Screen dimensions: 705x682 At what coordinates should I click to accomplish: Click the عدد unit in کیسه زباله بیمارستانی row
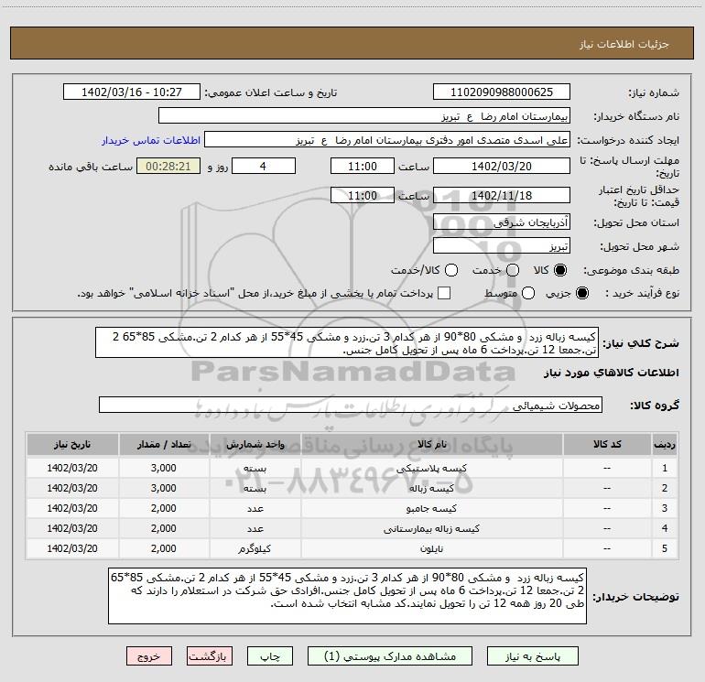point(255,529)
